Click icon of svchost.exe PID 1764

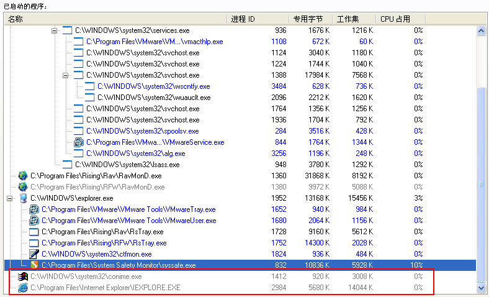[78, 109]
